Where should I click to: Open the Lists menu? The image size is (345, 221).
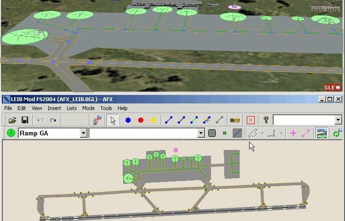pyautogui.click(x=71, y=108)
